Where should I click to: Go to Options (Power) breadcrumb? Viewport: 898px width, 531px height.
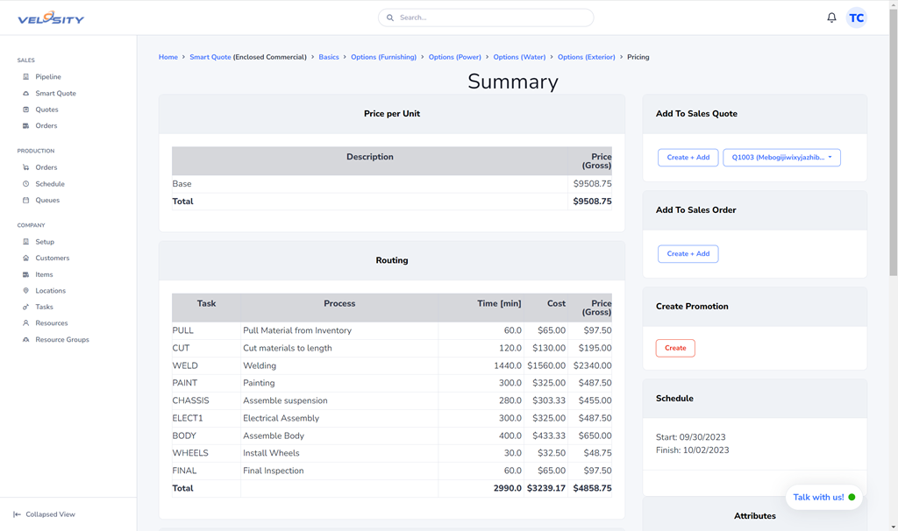(453, 57)
